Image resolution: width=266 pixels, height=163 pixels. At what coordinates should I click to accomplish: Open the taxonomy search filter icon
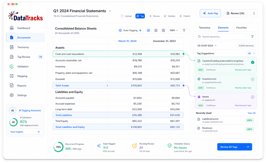point(252,37)
